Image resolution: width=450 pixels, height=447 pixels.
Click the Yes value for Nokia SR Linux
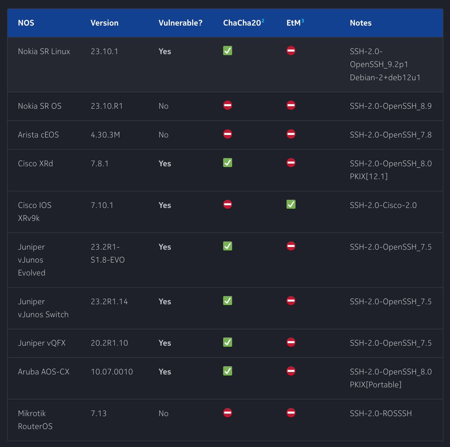click(x=165, y=51)
